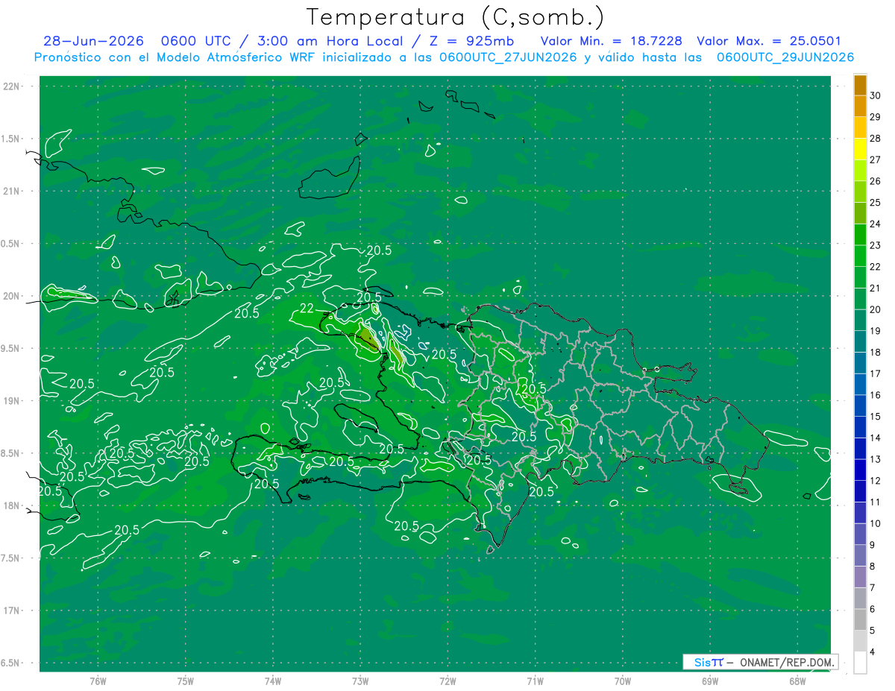Click the 22 contour label on map
Image resolution: width=895 pixels, height=691 pixels.
pos(306,309)
